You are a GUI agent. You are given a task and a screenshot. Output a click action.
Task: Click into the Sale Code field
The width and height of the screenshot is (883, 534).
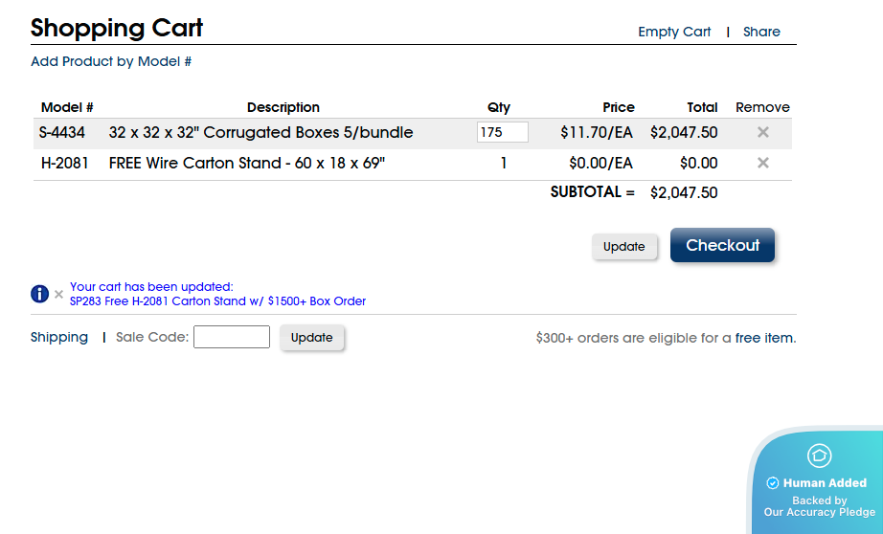(x=232, y=337)
